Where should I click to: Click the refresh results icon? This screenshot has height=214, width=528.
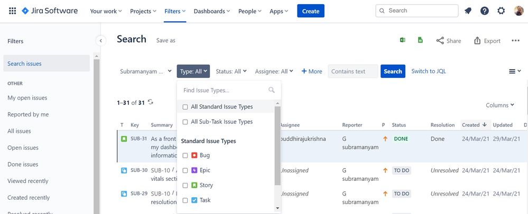click(151, 102)
